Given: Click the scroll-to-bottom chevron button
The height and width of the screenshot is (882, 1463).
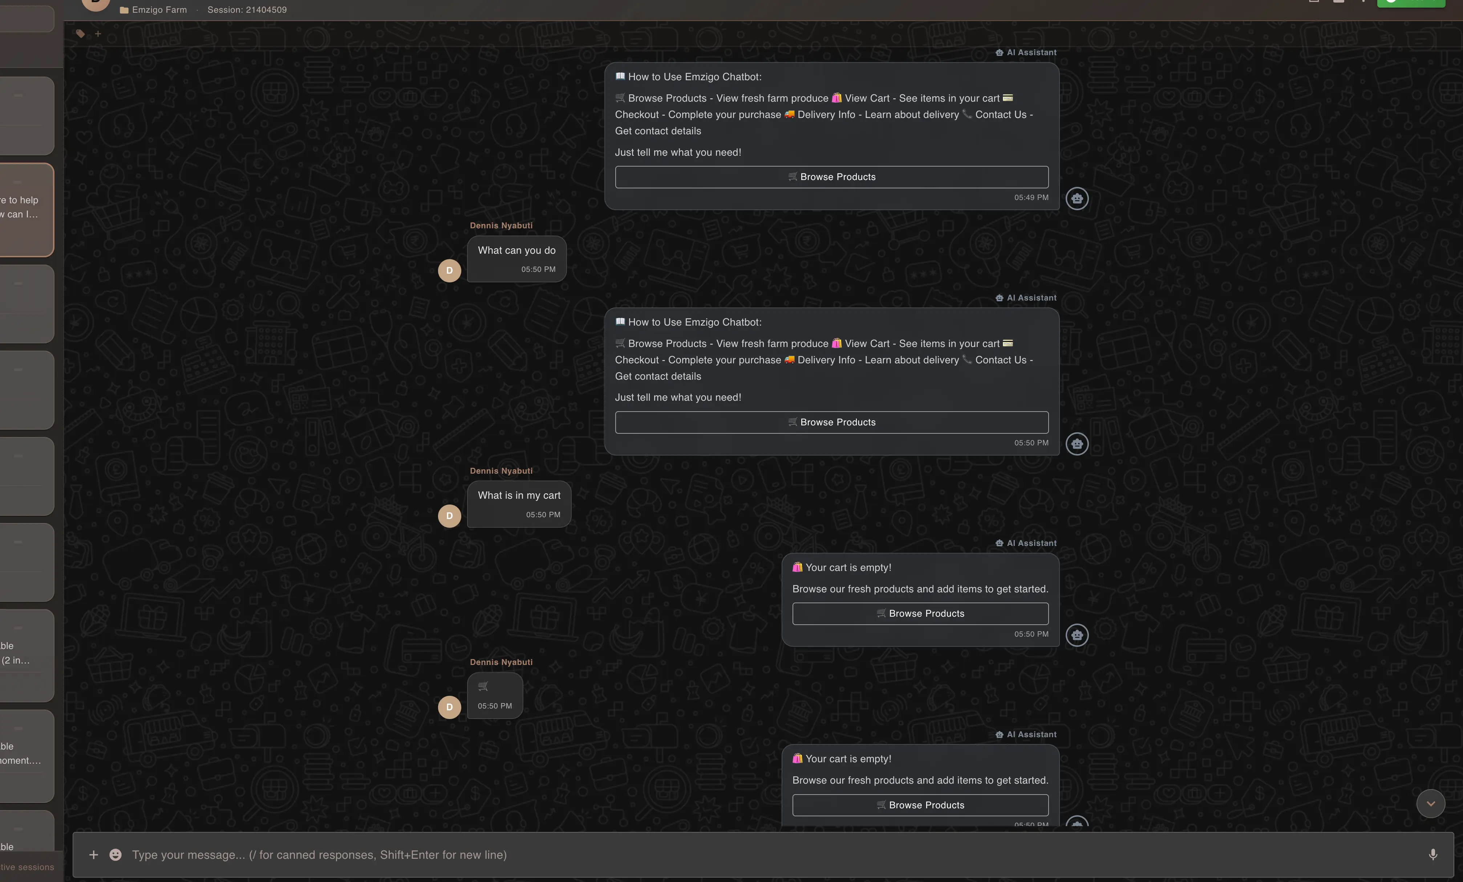Looking at the screenshot, I should tap(1430, 804).
